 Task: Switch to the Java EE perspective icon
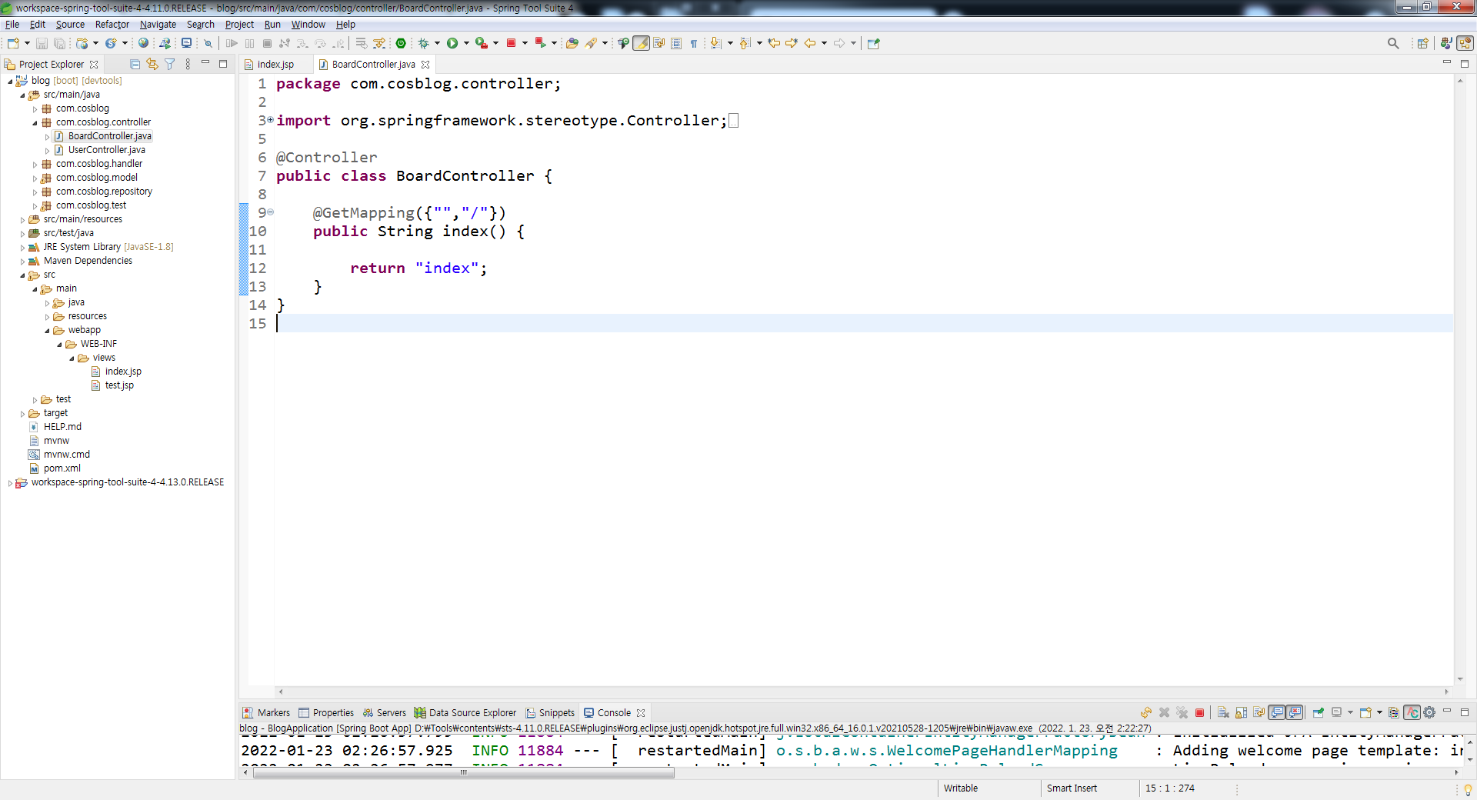[x=1446, y=43]
